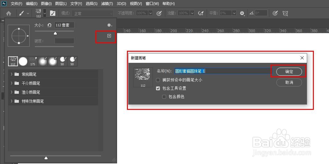
Task: Select the recent 112 textured brush in panel
Action: [13, 61]
